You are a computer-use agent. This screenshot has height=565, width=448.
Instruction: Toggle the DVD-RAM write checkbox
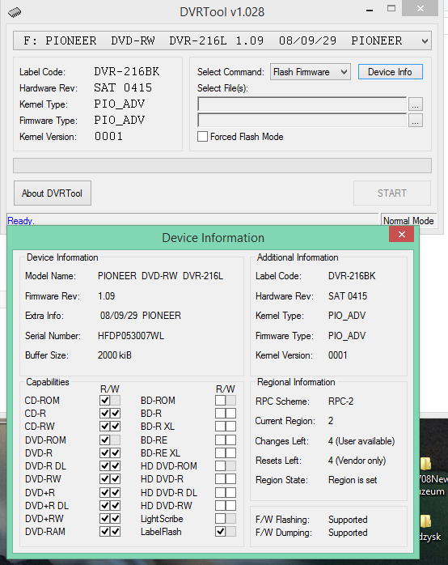tap(116, 532)
